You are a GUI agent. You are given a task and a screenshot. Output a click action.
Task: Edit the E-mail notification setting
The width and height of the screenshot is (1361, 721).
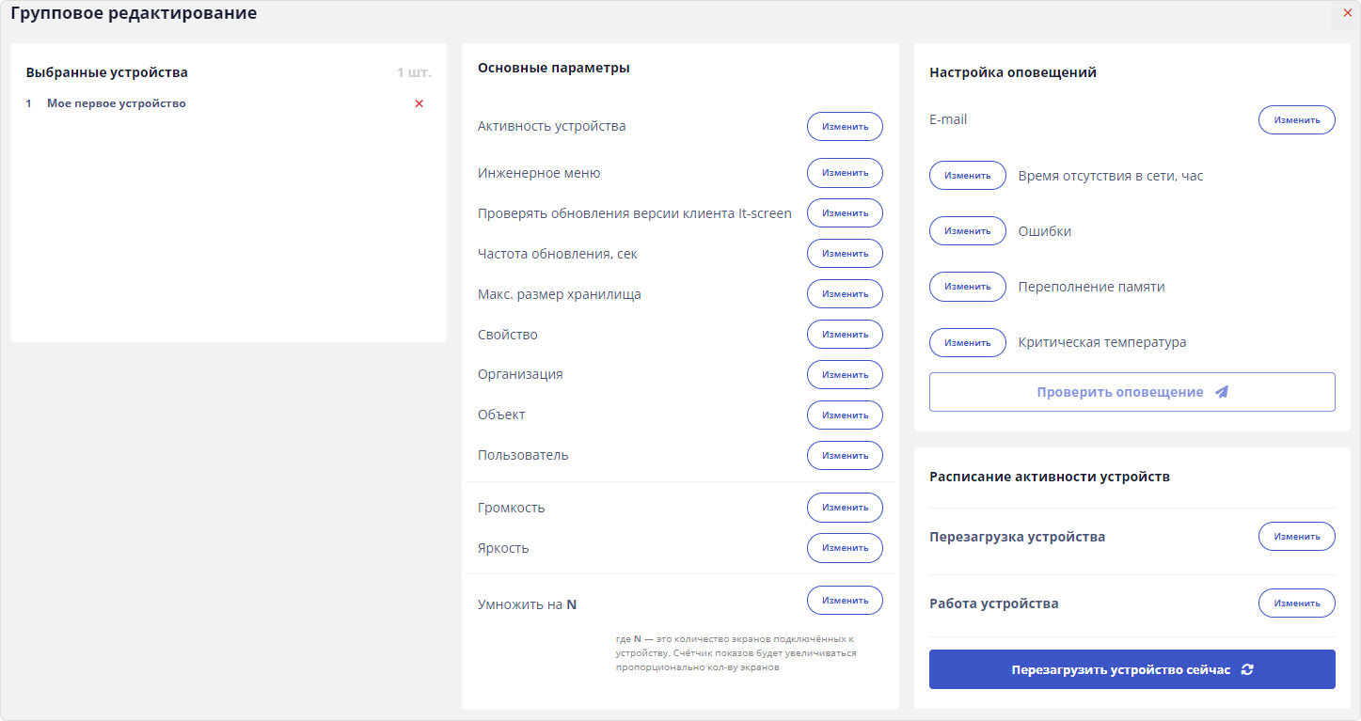click(x=1296, y=120)
